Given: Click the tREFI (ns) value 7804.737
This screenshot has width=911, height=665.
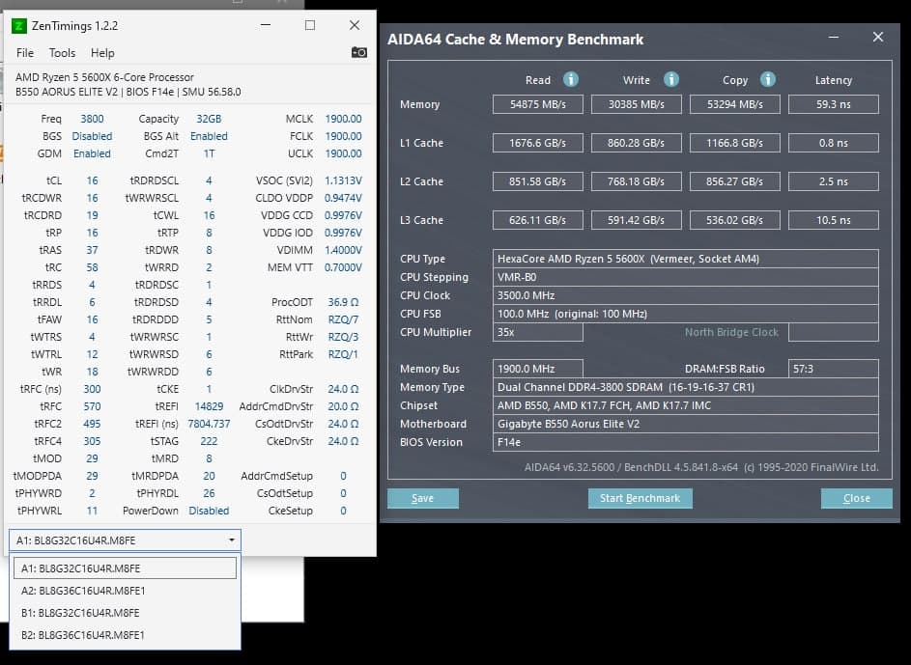Looking at the screenshot, I should [209, 424].
